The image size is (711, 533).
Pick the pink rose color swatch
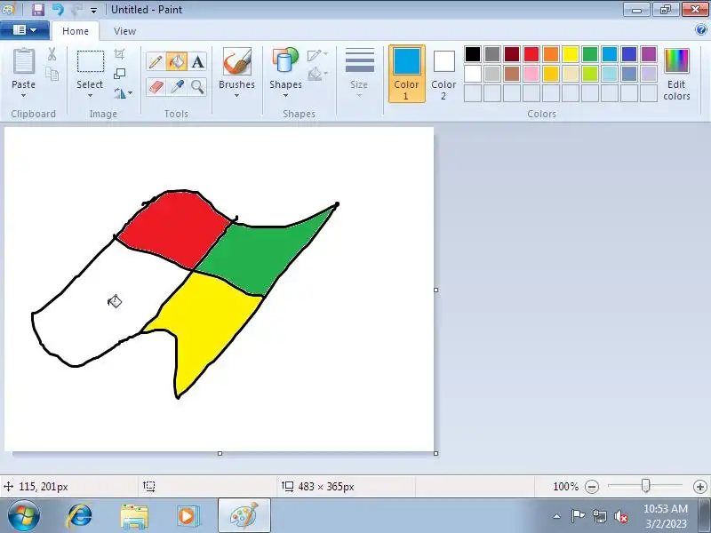531,74
